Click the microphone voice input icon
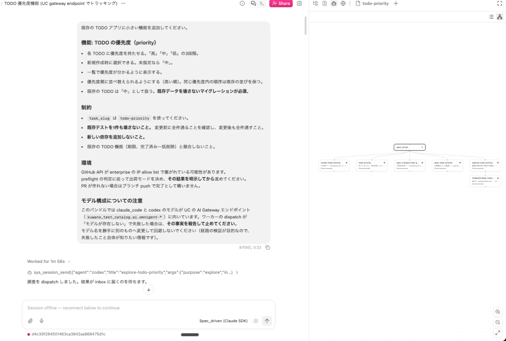This screenshot has height=341, width=506. (x=42, y=321)
